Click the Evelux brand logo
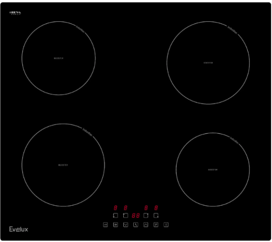 click(19, 229)
